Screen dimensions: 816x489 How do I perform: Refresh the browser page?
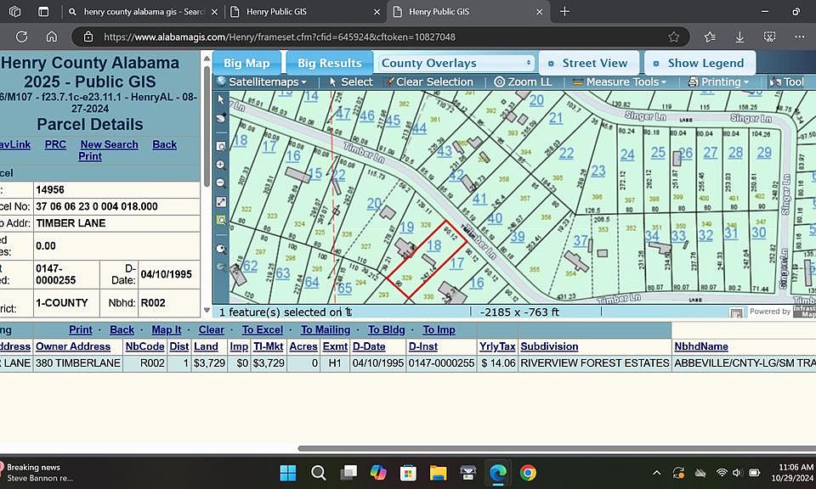click(x=22, y=37)
